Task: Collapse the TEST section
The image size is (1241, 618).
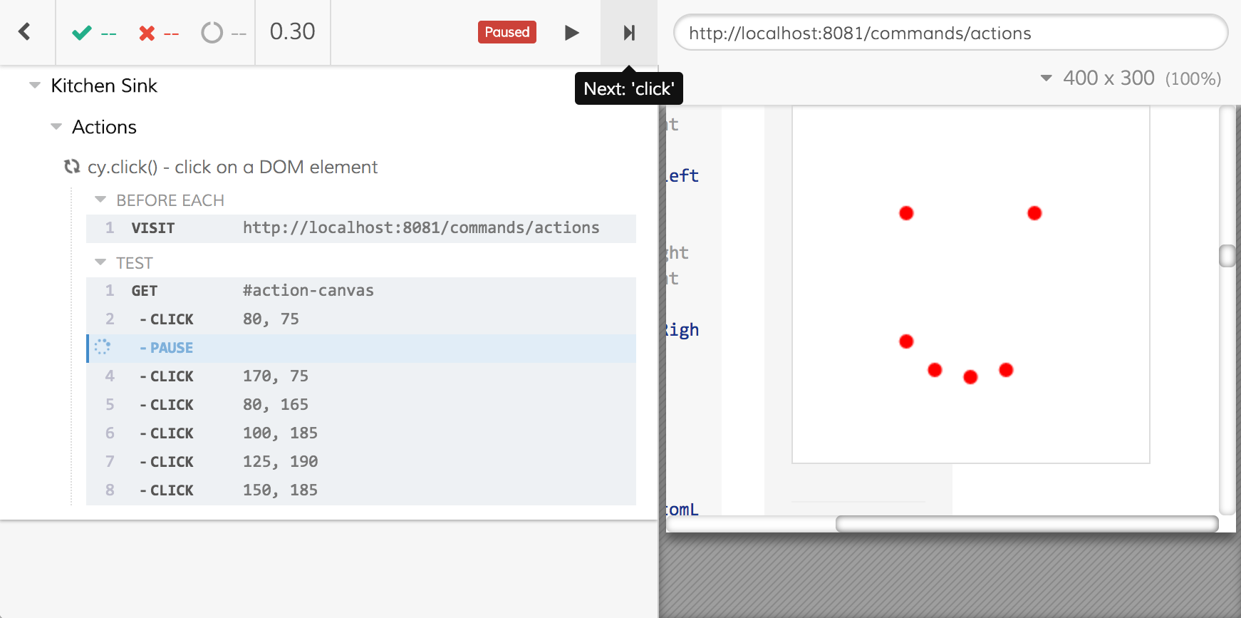Action: [x=100, y=263]
